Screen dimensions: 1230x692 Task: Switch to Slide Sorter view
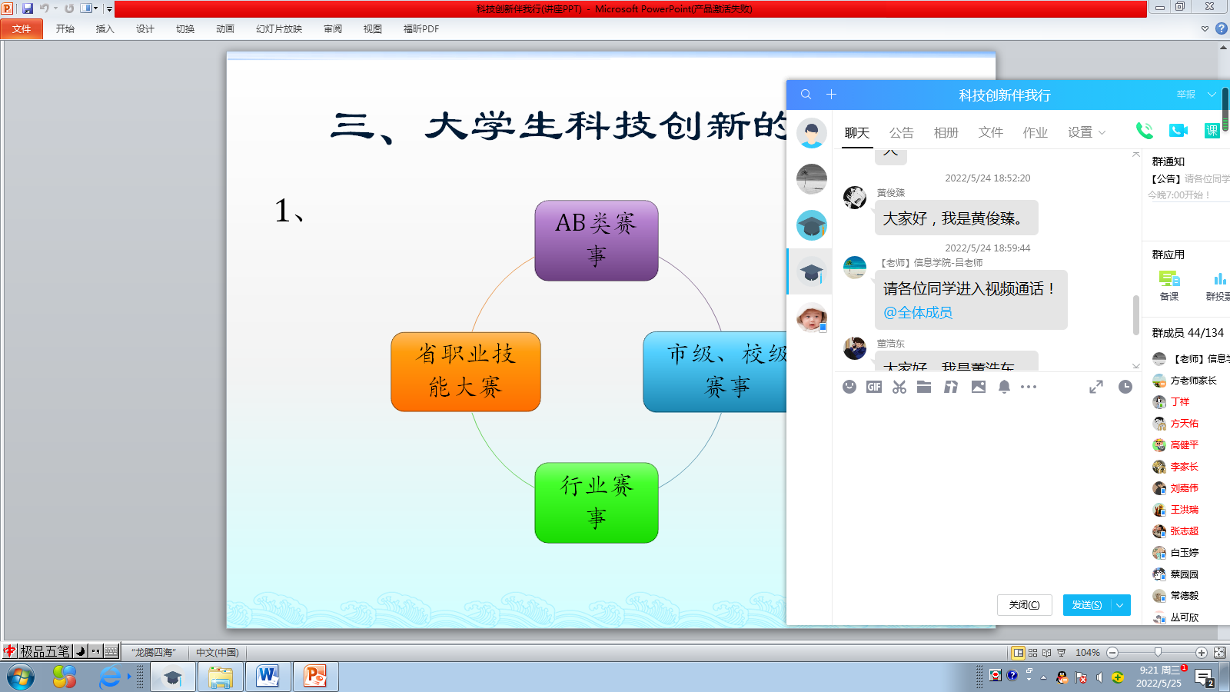coord(1033,653)
